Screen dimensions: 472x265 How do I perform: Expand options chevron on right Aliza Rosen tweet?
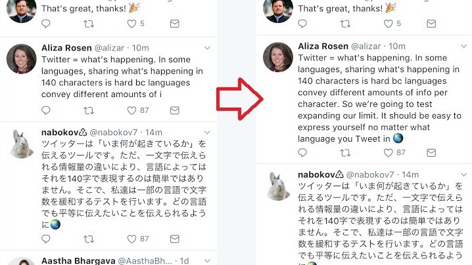click(x=464, y=47)
